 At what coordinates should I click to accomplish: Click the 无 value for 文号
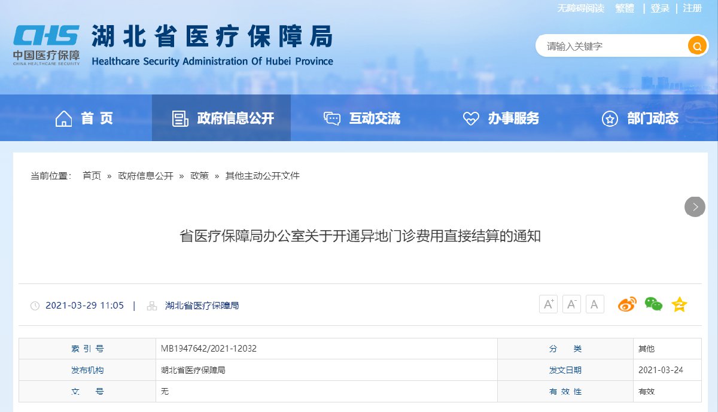[165, 392]
